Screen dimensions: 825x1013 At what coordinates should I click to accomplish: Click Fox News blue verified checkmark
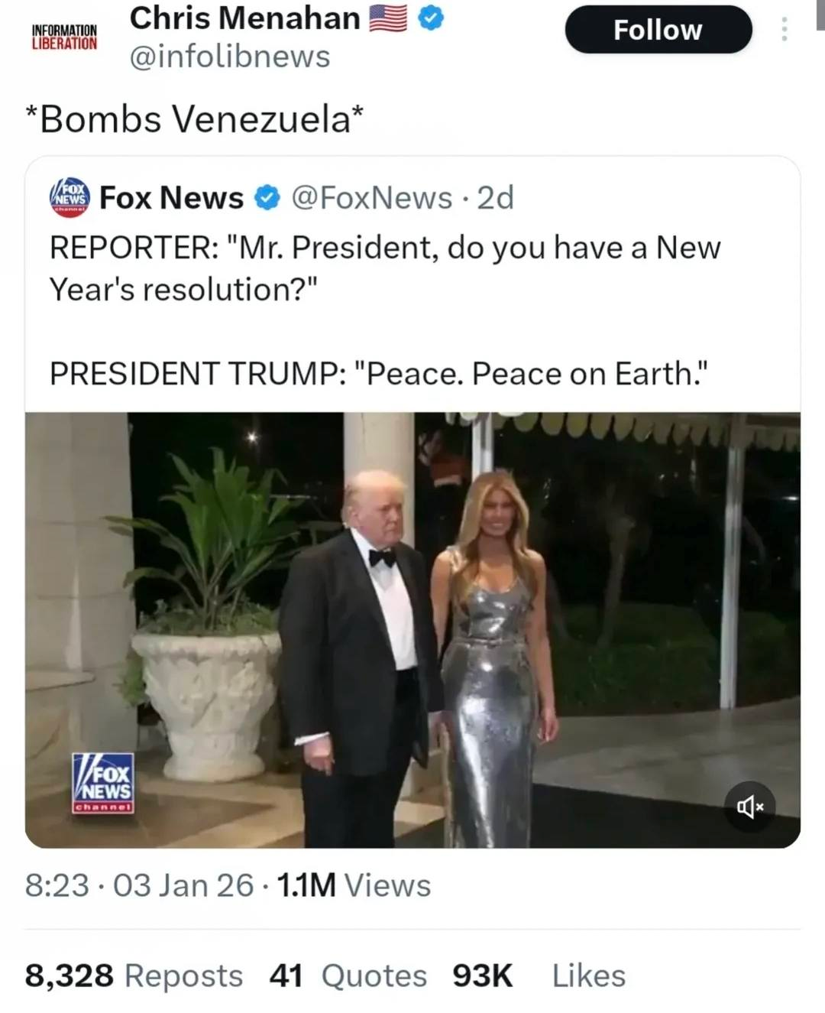point(267,198)
